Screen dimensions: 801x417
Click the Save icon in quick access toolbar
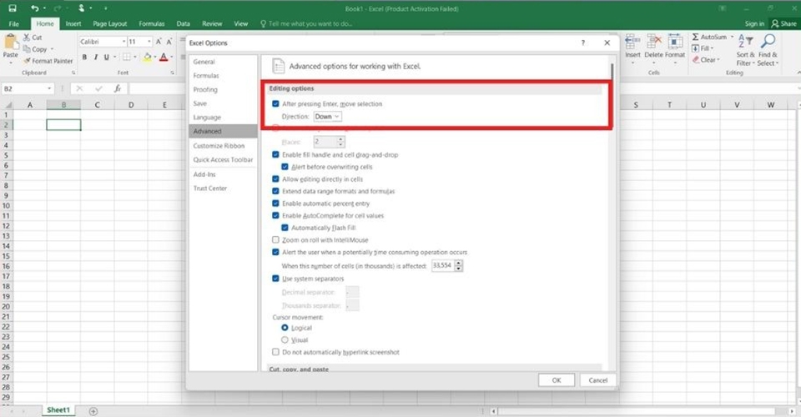tap(13, 8)
